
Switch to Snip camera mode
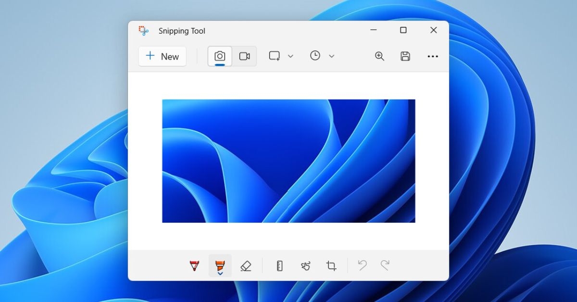click(x=220, y=56)
